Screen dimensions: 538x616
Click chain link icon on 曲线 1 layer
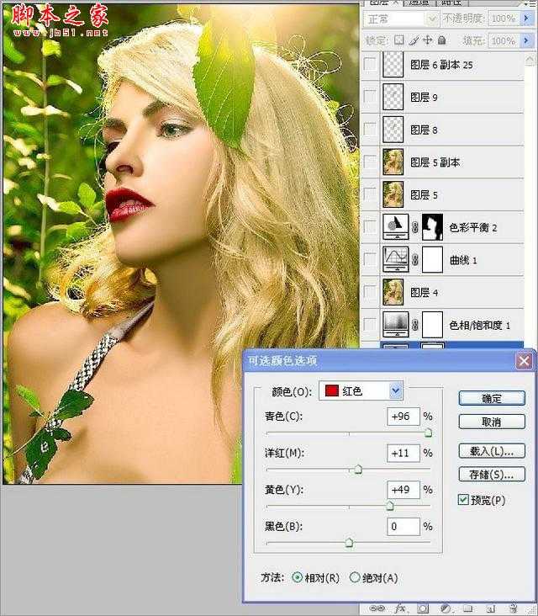click(415, 260)
